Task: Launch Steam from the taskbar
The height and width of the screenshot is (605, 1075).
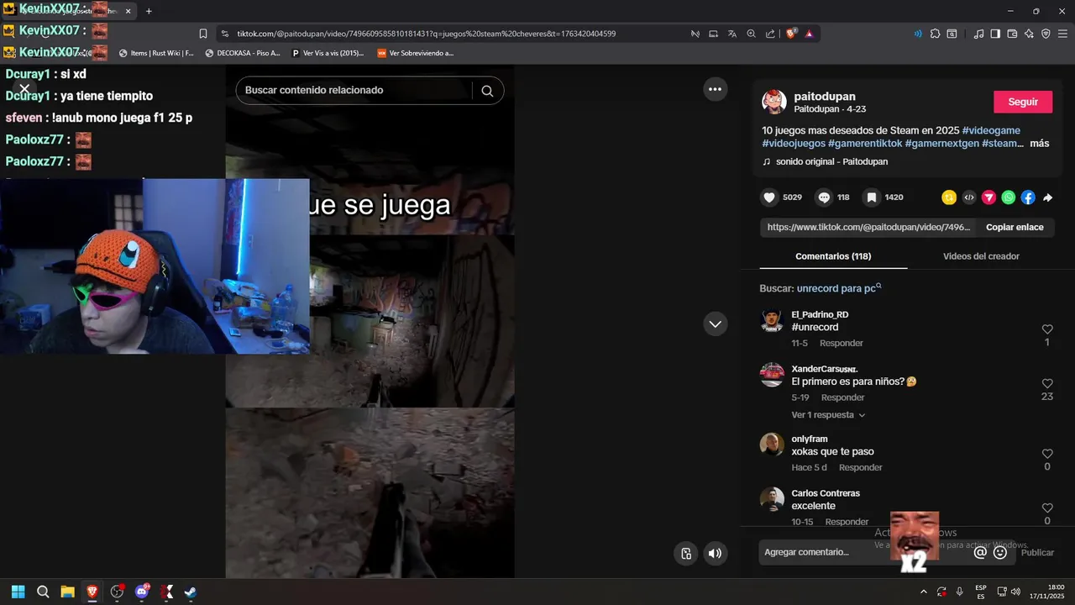Action: [191, 592]
